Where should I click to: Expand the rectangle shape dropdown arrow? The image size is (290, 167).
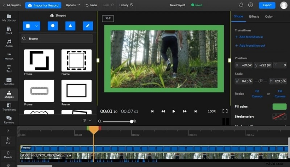pos(37,26)
